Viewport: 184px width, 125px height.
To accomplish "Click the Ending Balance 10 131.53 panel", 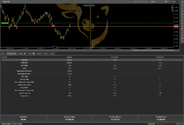I will (115, 118).
